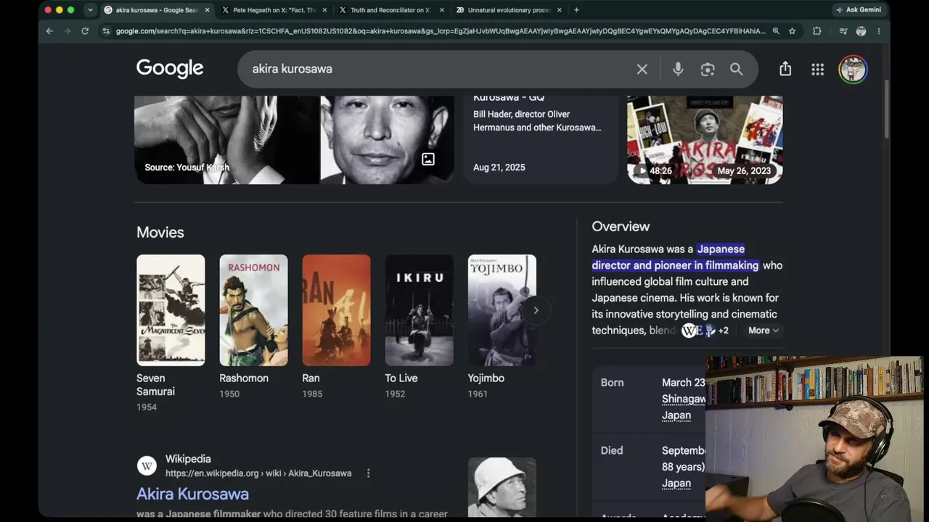Show more movies with the next arrow
The image size is (929, 522).
click(x=536, y=310)
